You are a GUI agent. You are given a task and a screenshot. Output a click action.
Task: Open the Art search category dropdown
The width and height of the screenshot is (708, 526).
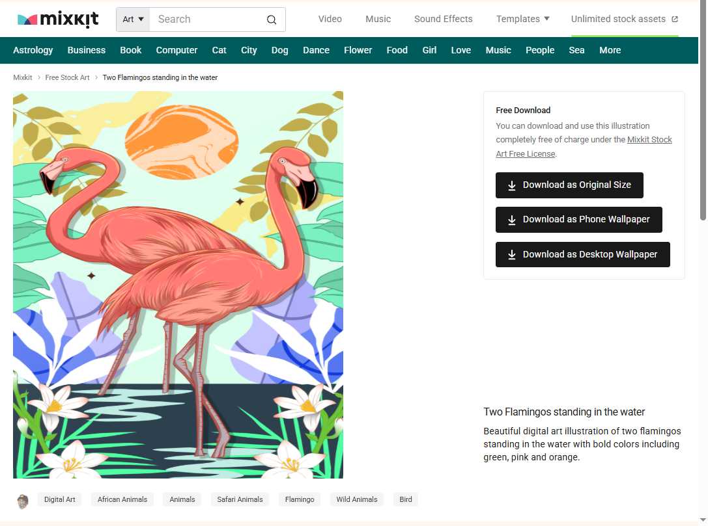point(133,20)
